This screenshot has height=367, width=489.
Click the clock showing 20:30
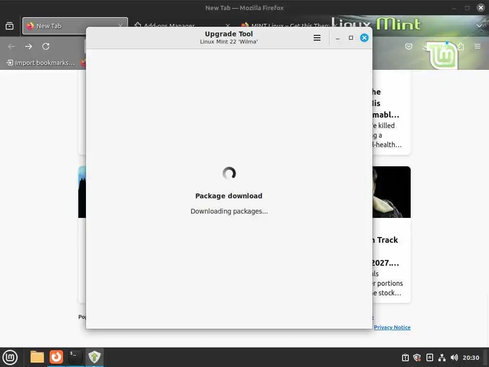[470, 357]
